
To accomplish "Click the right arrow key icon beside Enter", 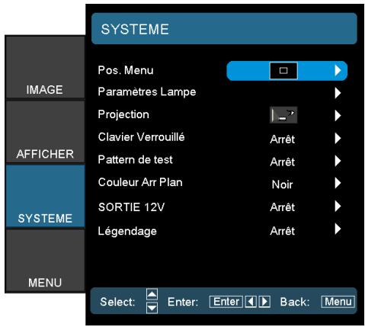I will pyautogui.click(x=264, y=302).
